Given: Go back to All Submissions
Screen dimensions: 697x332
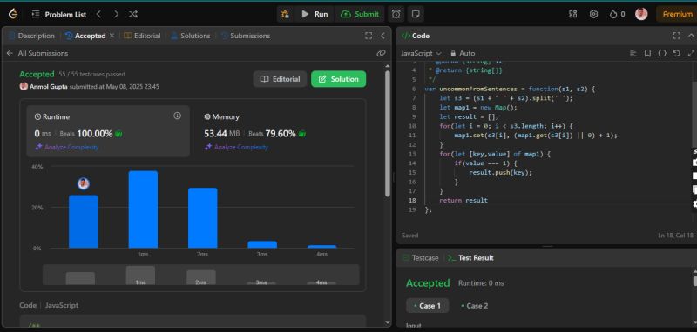Looking at the screenshot, I should (37, 53).
